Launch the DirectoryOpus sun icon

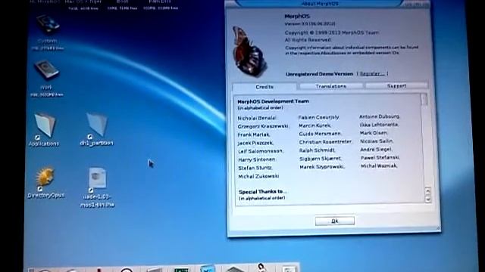[x=45, y=177]
